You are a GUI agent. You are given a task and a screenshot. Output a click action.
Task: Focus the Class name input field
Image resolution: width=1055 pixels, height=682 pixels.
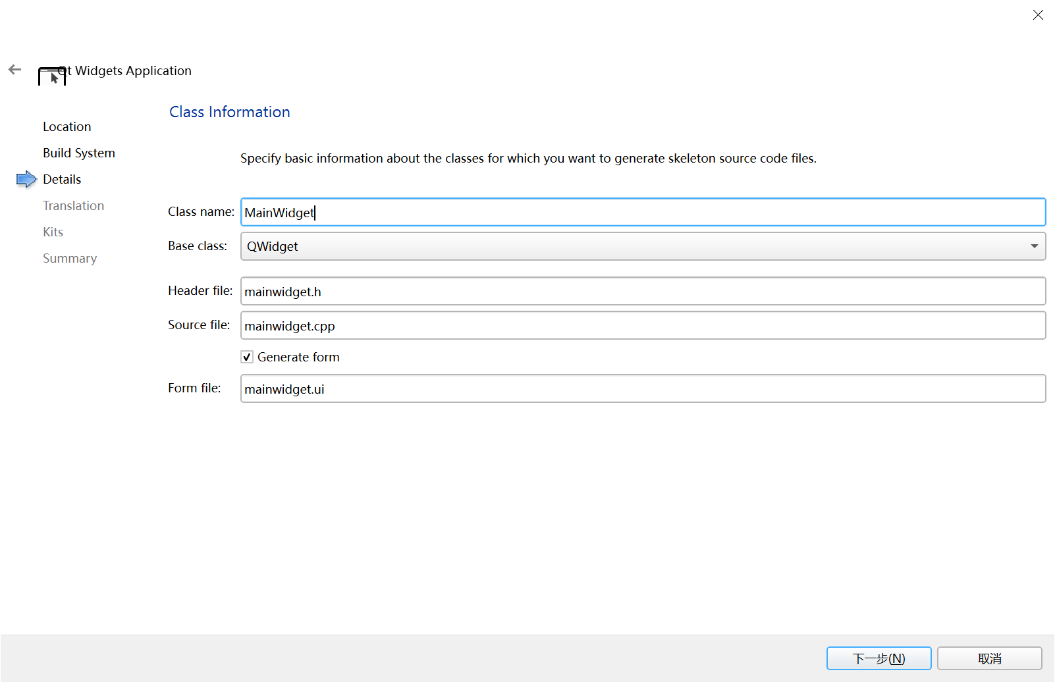pos(643,212)
